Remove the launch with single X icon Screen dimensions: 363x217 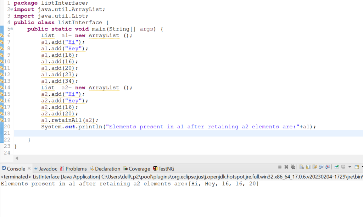point(286,167)
